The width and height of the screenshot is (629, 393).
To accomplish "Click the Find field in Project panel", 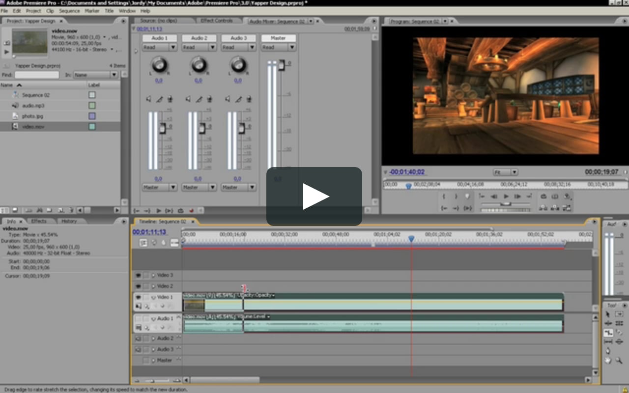I will click(x=36, y=75).
